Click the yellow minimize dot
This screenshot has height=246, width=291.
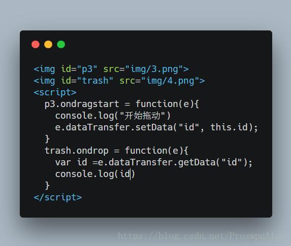point(48,45)
